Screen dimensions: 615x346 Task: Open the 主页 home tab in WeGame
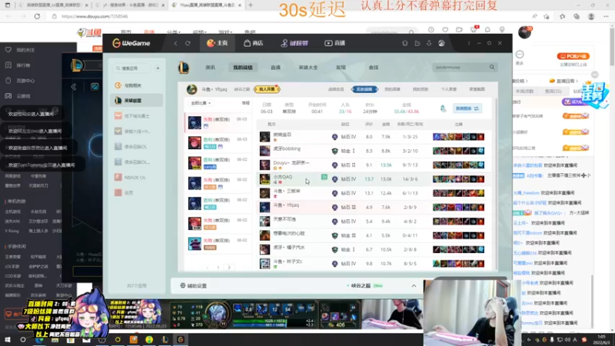pos(218,43)
